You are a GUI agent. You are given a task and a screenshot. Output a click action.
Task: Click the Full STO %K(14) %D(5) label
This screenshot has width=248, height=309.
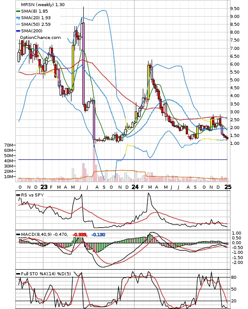click(x=46, y=274)
